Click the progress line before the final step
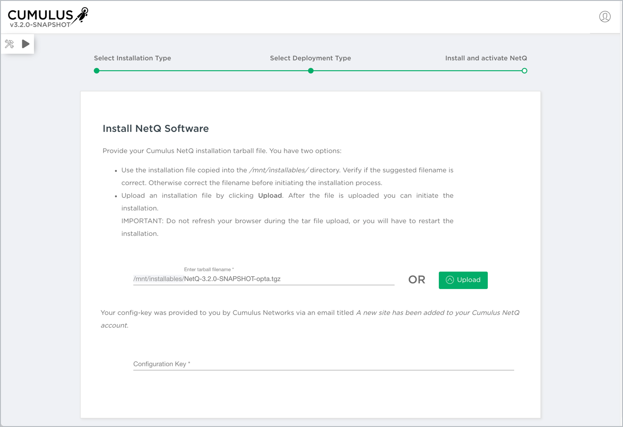 click(417, 71)
